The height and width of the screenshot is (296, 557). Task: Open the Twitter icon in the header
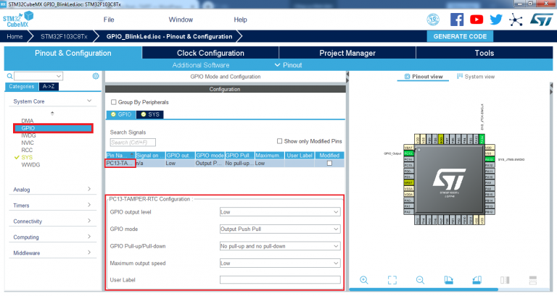coord(496,20)
